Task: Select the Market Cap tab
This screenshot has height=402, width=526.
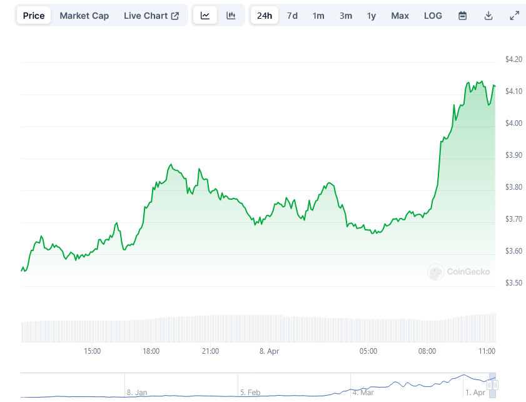Action: pyautogui.click(x=84, y=16)
